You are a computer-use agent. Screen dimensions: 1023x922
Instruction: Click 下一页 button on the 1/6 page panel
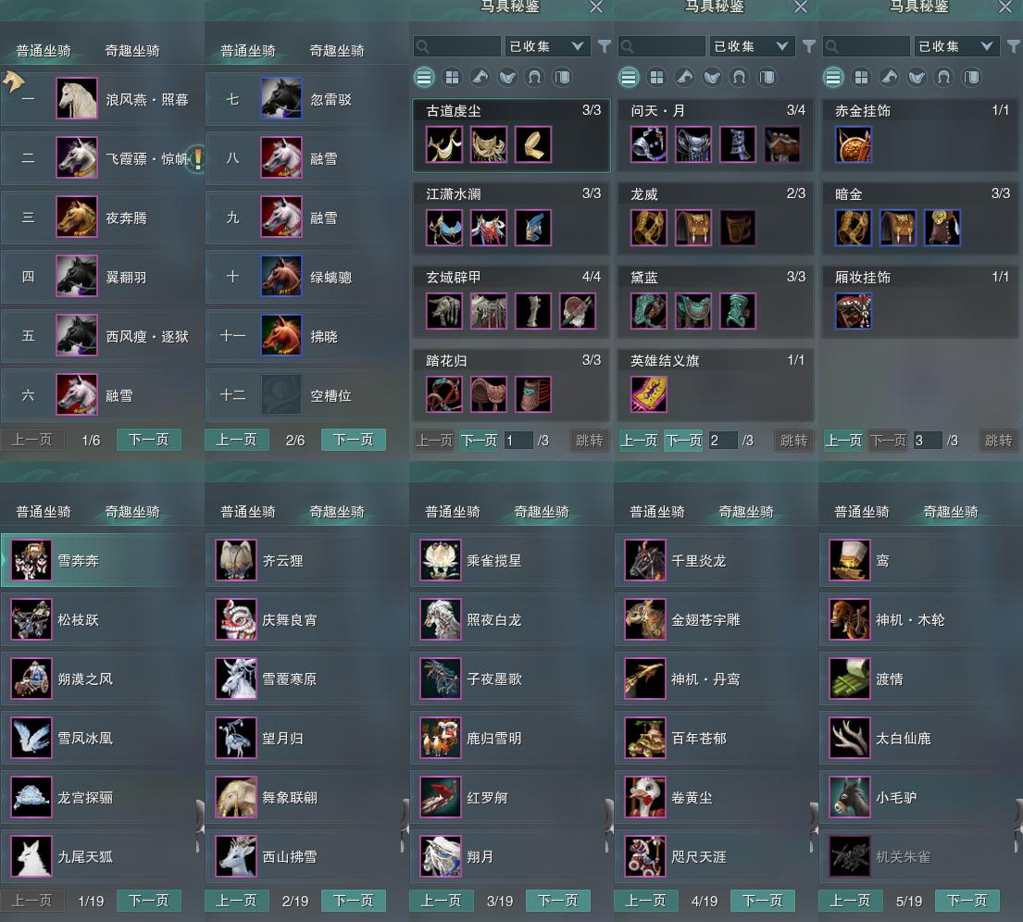click(149, 440)
